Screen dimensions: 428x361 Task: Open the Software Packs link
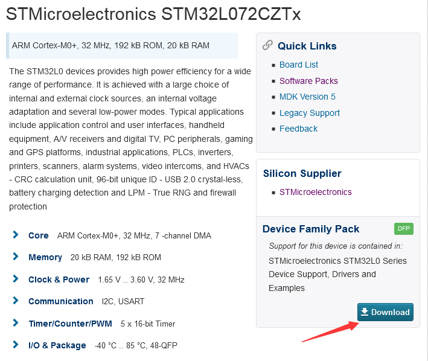point(308,81)
